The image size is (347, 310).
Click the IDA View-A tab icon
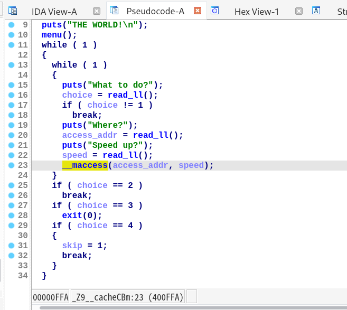(13, 11)
